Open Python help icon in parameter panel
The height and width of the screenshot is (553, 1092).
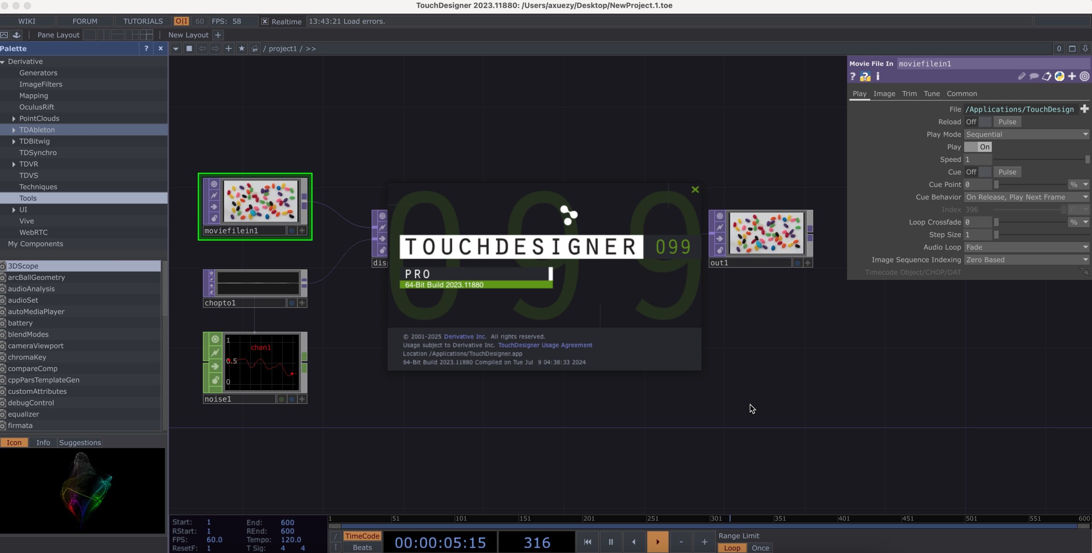[x=865, y=76]
